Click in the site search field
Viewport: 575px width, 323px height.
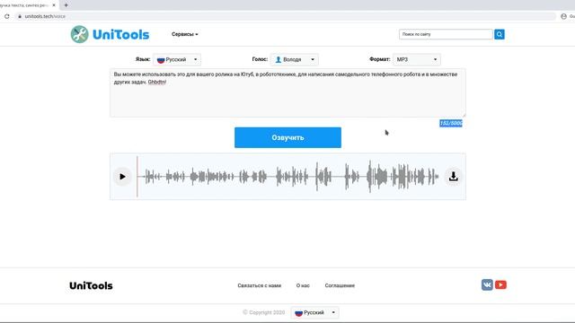click(x=446, y=34)
